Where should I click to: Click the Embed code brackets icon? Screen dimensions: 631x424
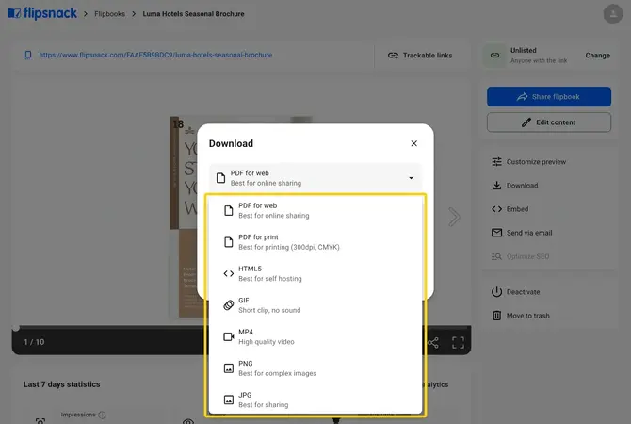tap(496, 209)
